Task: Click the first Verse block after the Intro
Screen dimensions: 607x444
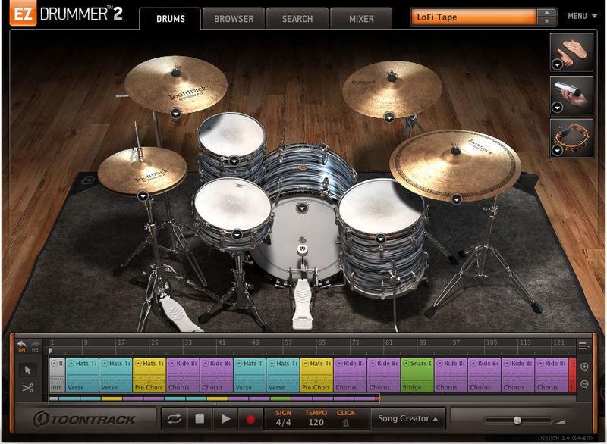Action: (x=82, y=375)
